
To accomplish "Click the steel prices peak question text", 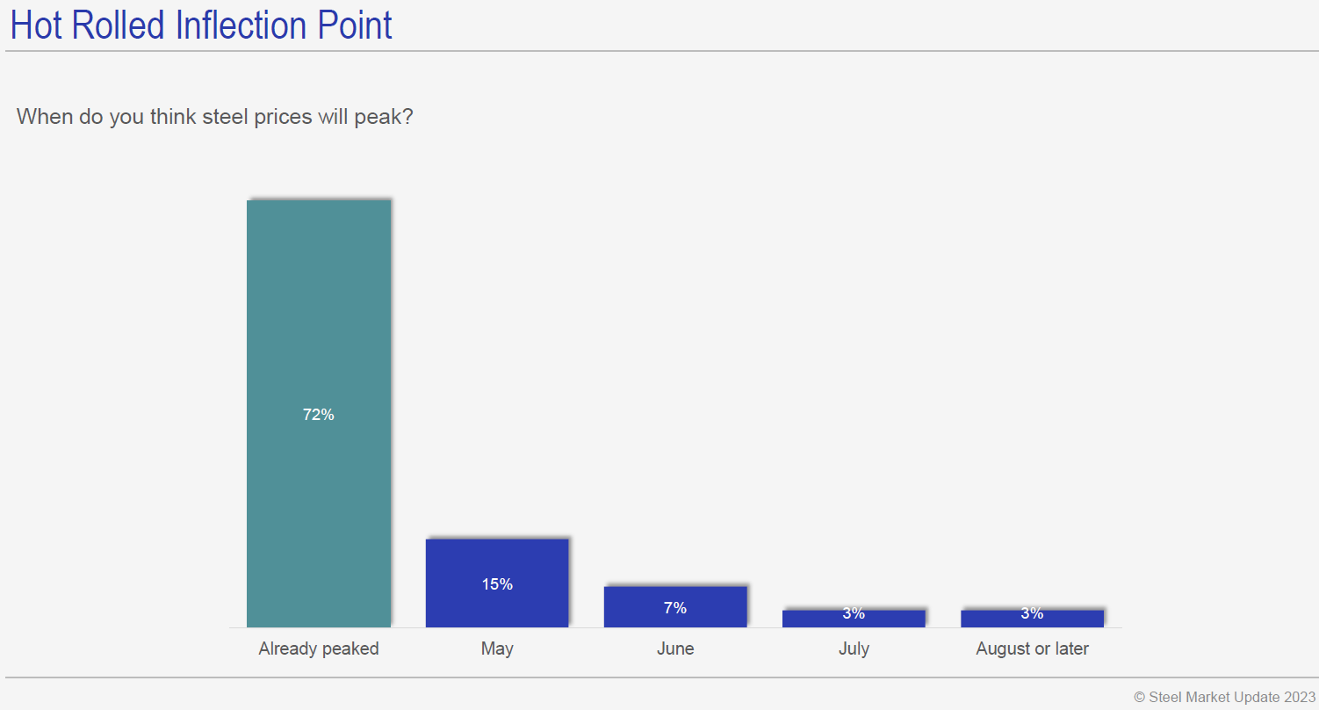I will click(x=215, y=117).
